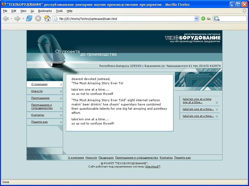Follow the Site.Head™ footer link
249x186 pixels.
point(153,167)
